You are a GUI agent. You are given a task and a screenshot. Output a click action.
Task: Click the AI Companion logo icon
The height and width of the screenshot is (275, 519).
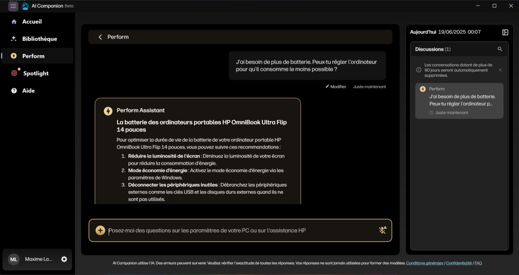point(25,6)
